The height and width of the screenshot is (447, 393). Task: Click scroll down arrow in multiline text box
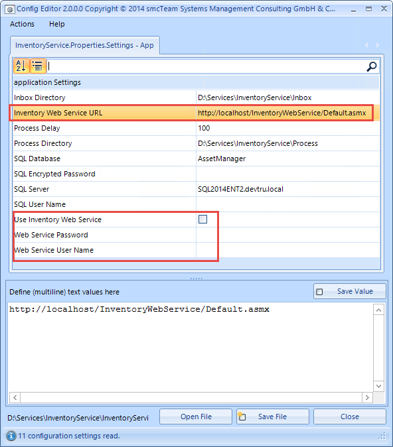pyautogui.click(x=379, y=386)
